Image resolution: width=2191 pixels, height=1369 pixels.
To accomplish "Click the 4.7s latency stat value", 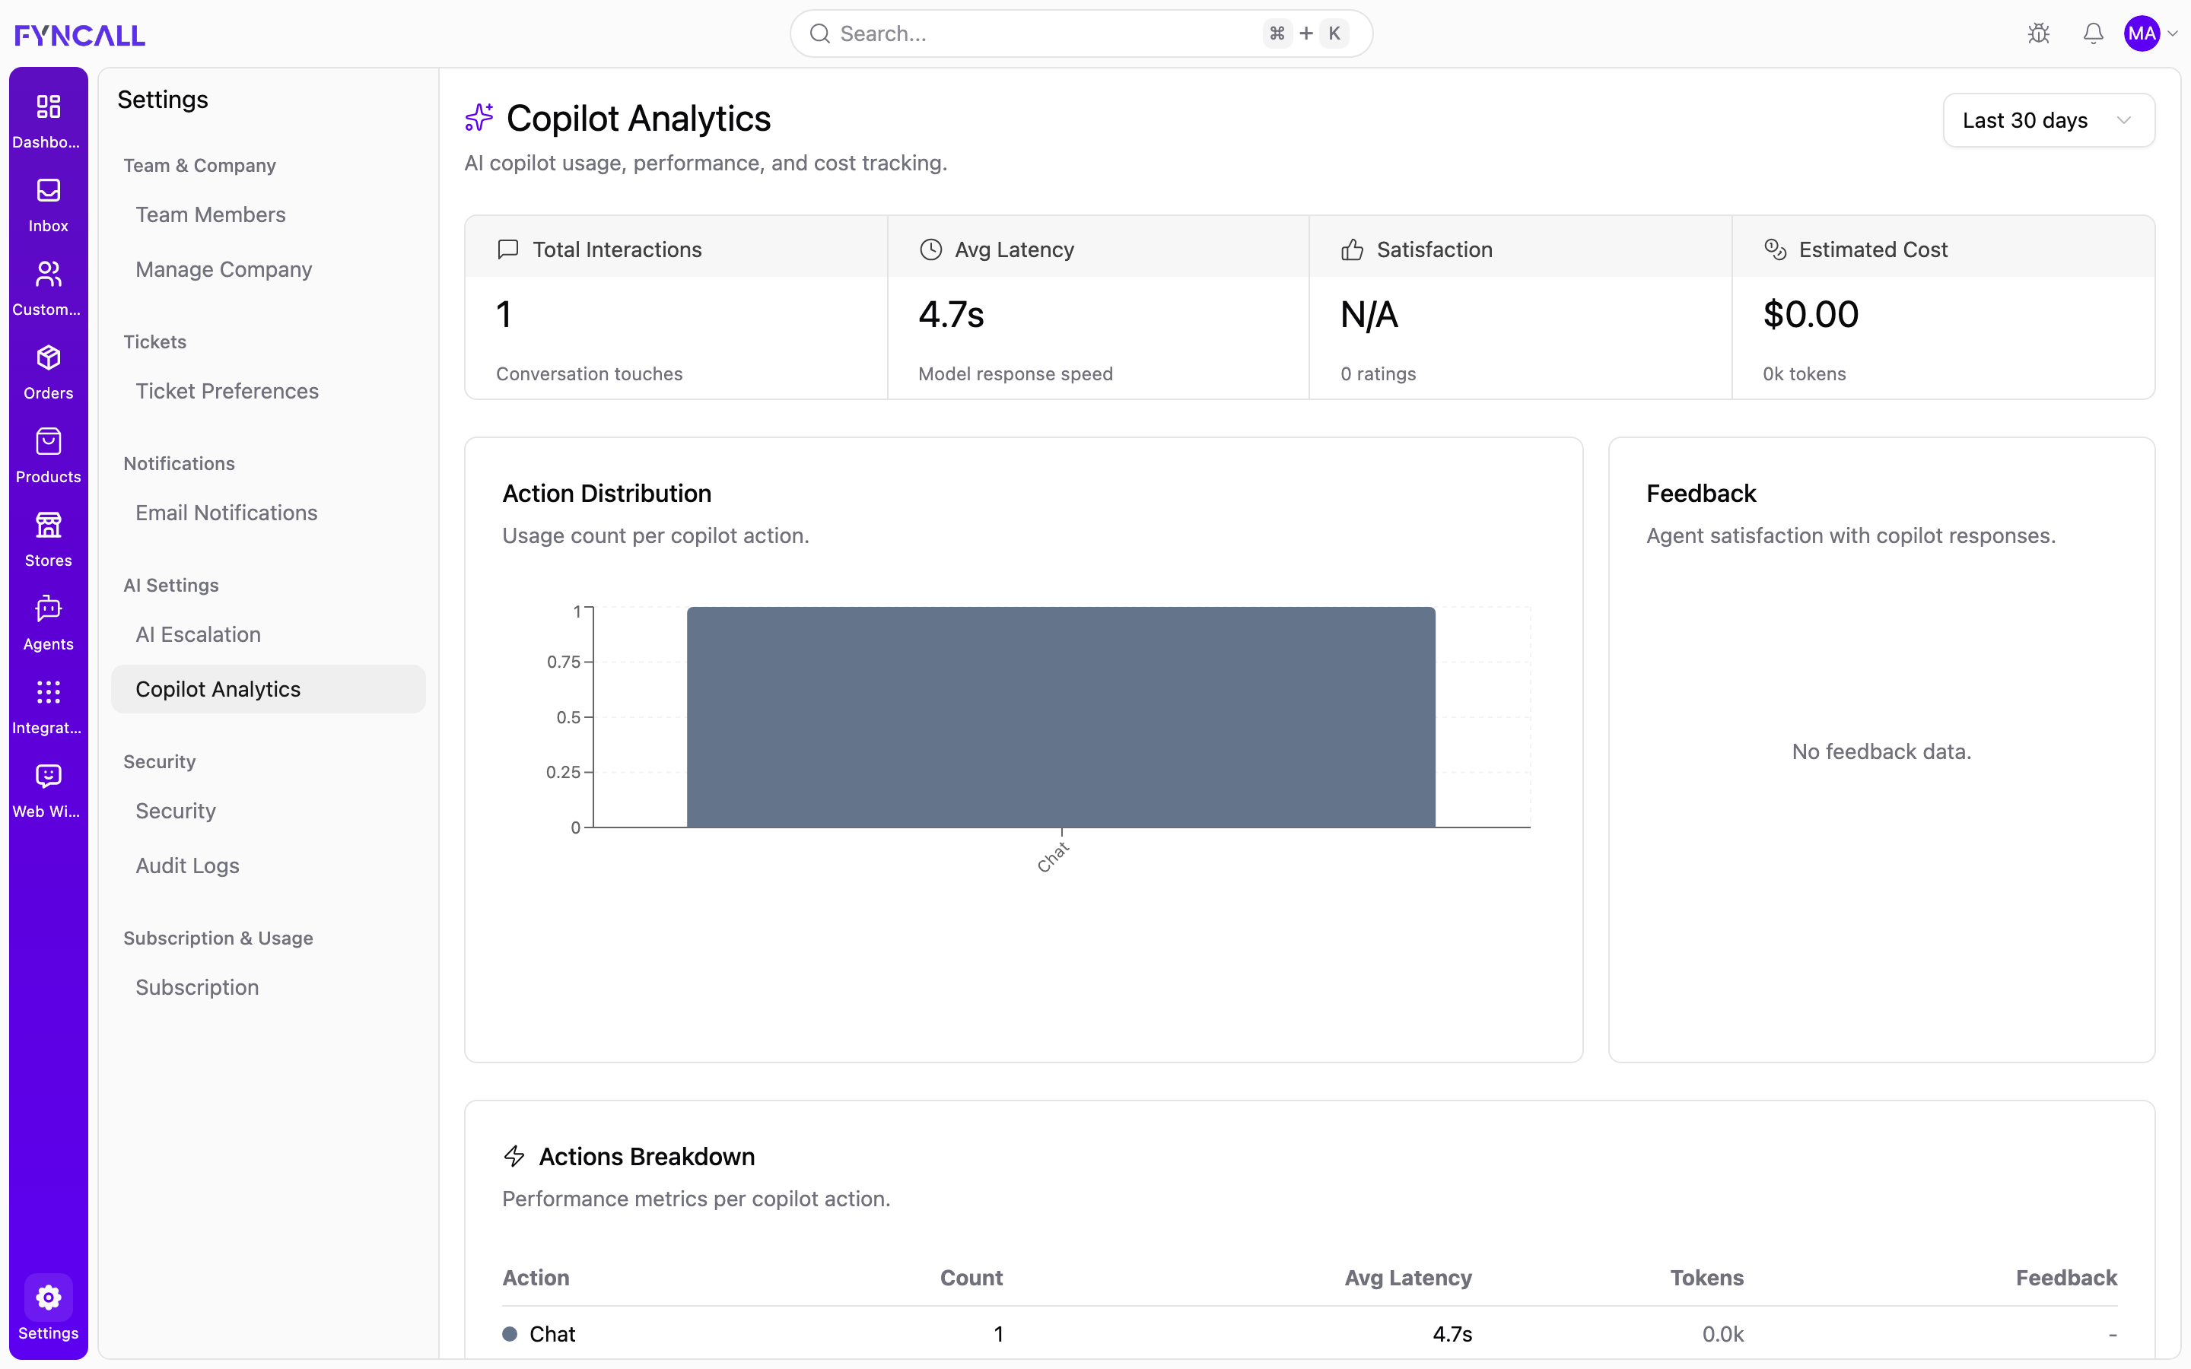I will tap(952, 314).
